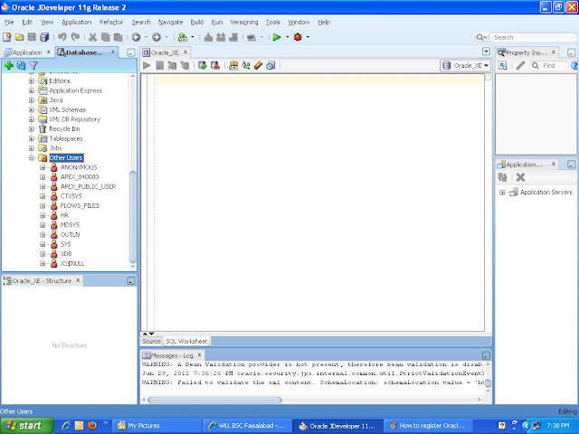
Task: Click the X delete icon in Application Servers panel
Action: click(x=520, y=177)
